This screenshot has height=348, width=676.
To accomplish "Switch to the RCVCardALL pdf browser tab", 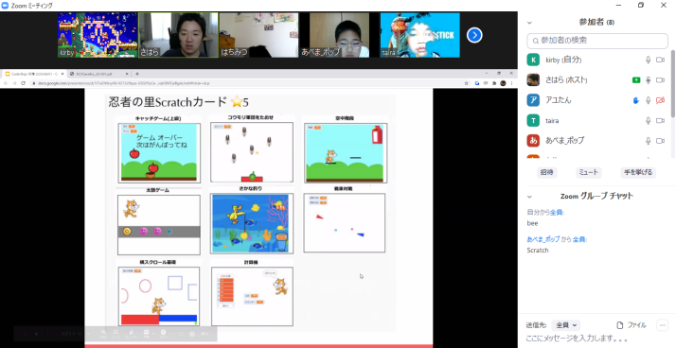I will point(99,74).
